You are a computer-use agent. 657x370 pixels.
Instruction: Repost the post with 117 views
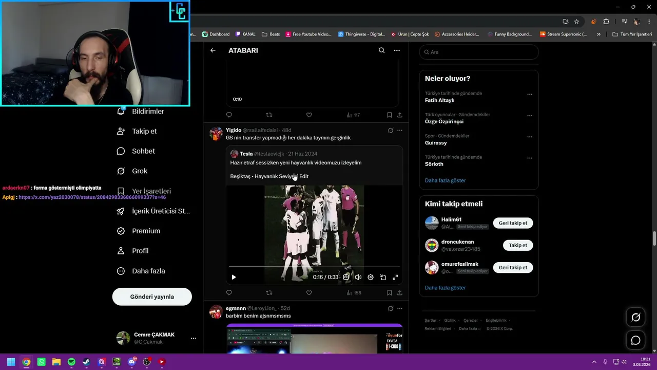point(269,115)
